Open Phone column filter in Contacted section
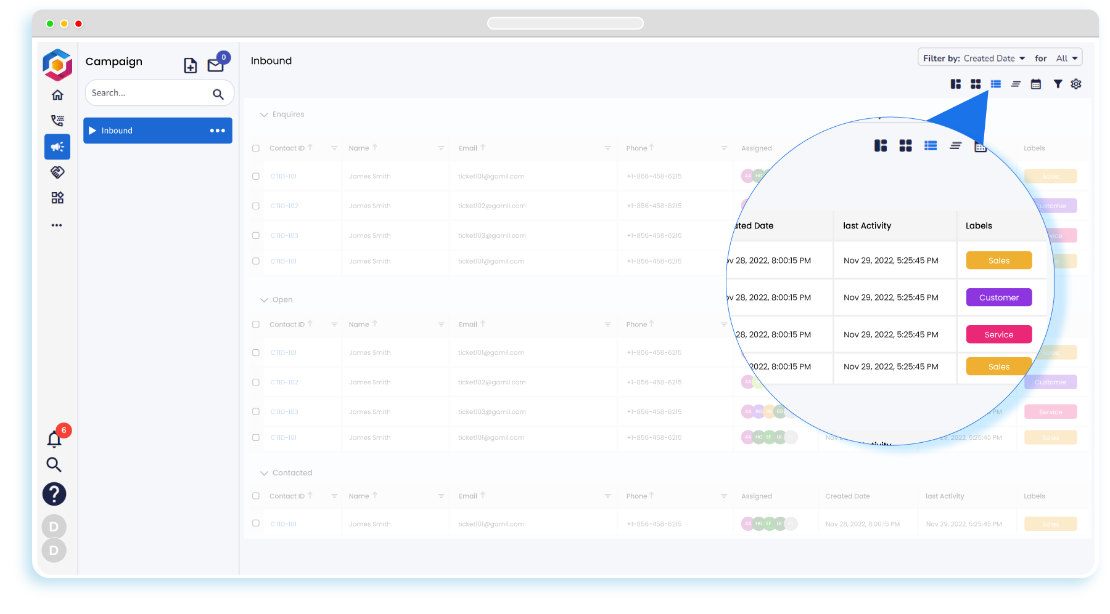The image size is (1110, 614). pos(724,496)
